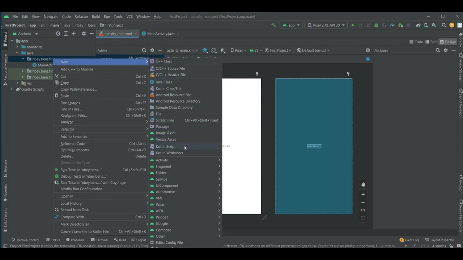
Task: Open Project panel gear settings
Action: (84, 34)
